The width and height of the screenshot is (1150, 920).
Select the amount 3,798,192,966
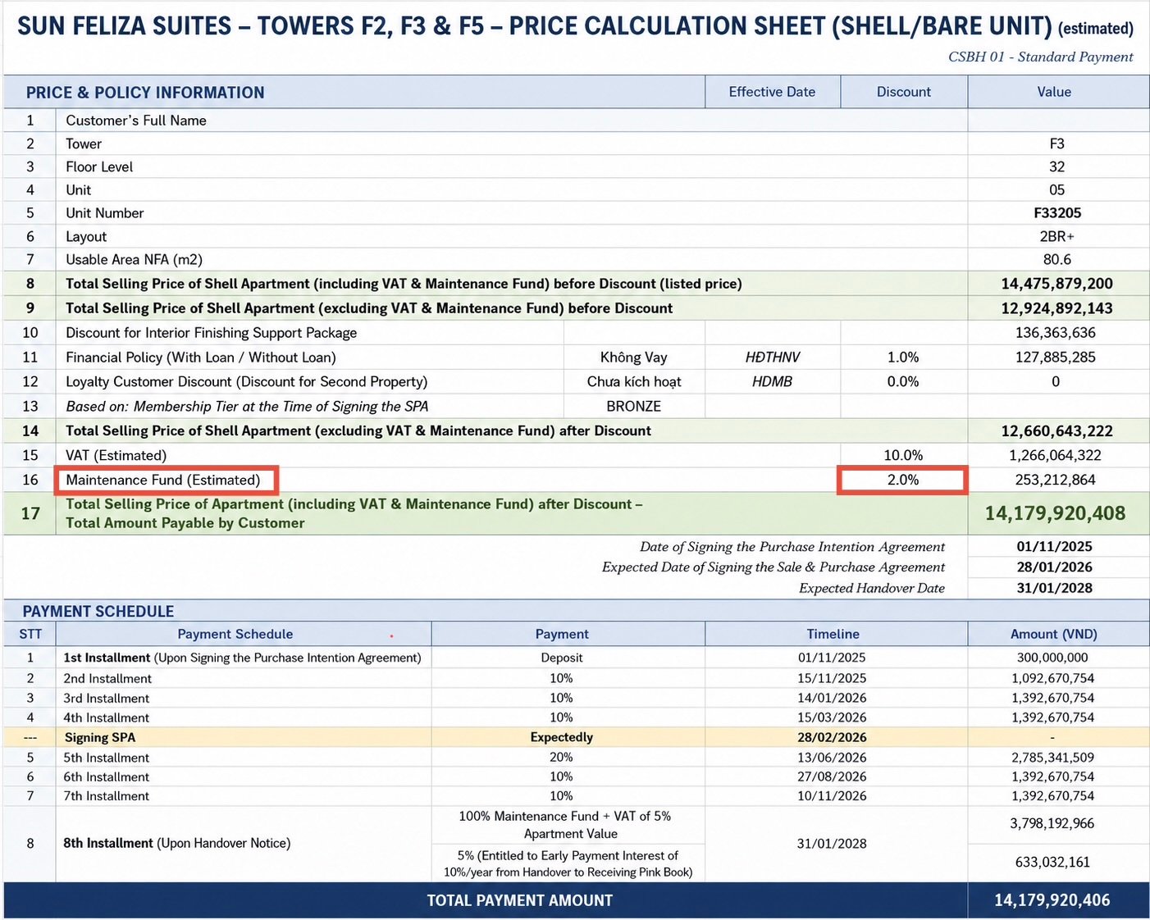[x=1052, y=823]
